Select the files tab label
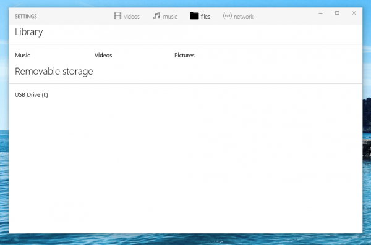 [x=205, y=16]
